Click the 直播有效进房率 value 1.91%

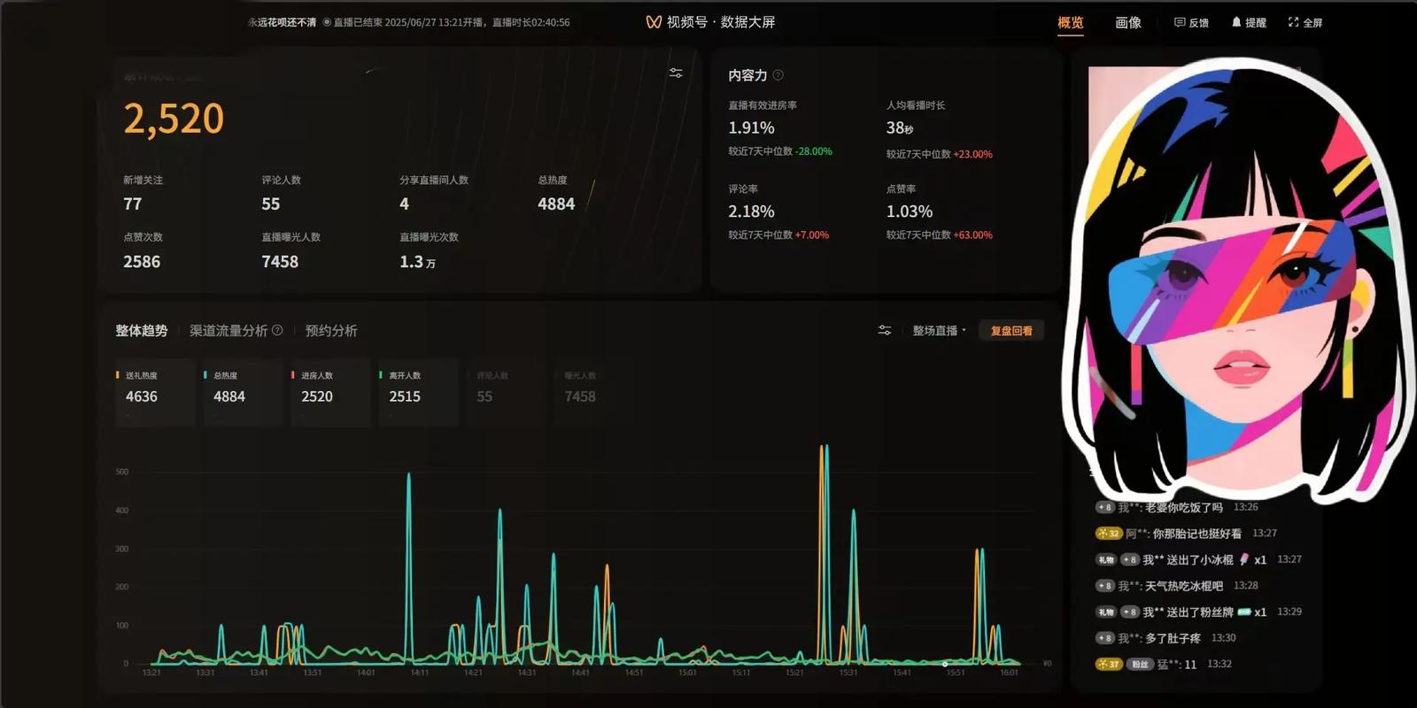click(751, 128)
